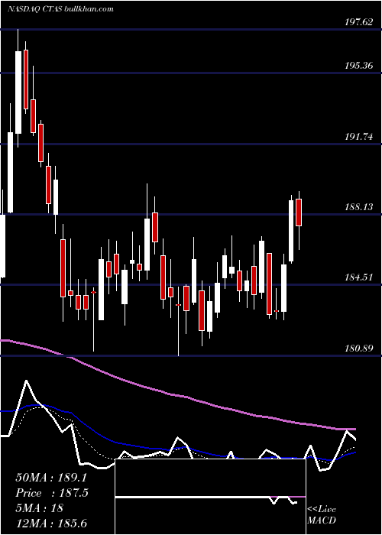Viewport: 382px width, 535px height.
Task: Click the <<Live MACD label
Action: [322, 515]
